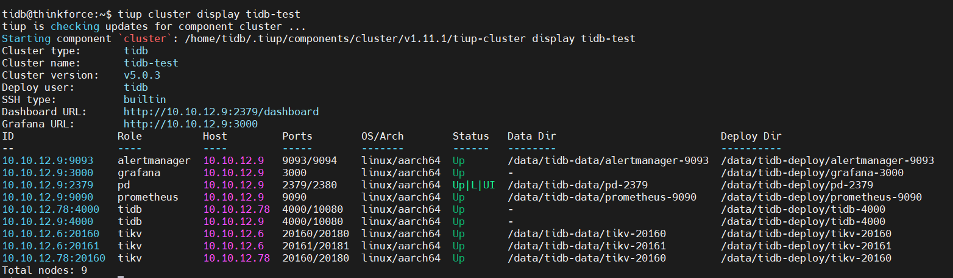
Task: Click tikv node ID 10.10.12.78:20160
Action: [x=54, y=258]
